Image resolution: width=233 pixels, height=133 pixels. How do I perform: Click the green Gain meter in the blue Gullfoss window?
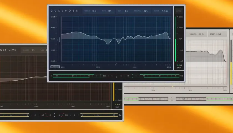tap(175, 39)
